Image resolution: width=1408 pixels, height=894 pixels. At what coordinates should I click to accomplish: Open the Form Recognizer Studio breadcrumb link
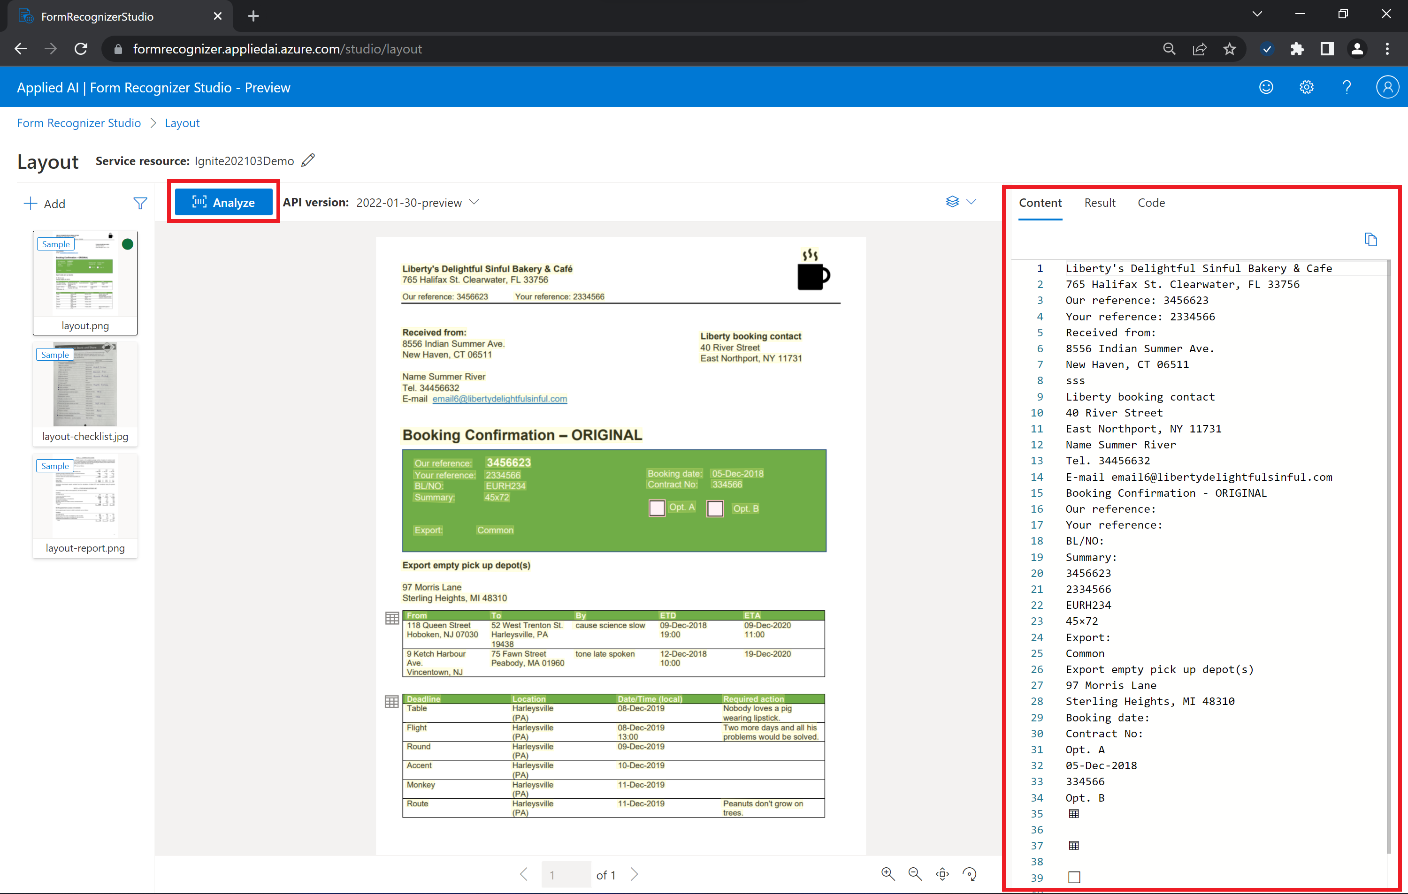79,123
